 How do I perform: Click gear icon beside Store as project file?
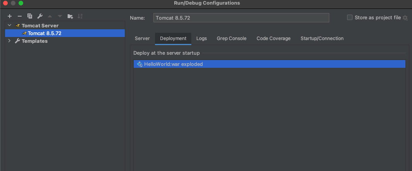pos(405,18)
